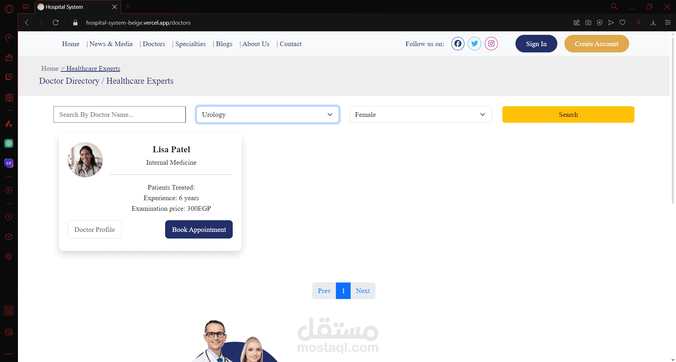
Task: Open ChatGPT icon in Opera sidebar
Action: tap(9, 143)
